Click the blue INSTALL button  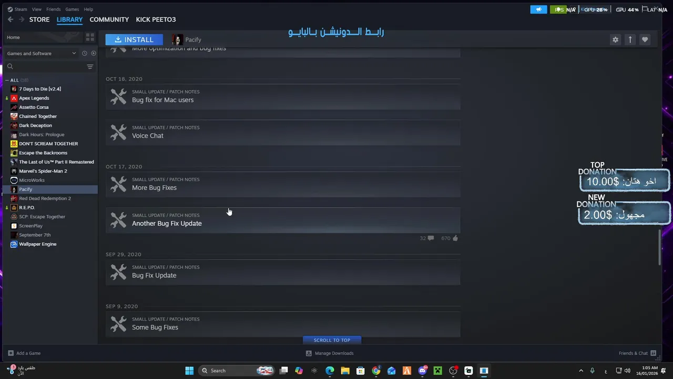tap(134, 39)
